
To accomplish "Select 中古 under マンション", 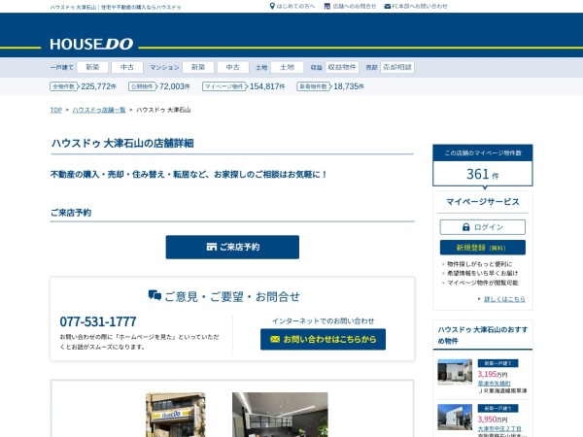I will [233, 67].
